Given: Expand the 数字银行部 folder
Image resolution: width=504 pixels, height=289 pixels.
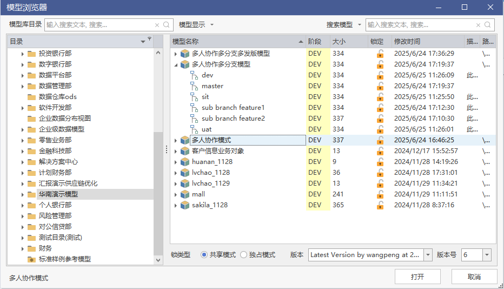Looking at the screenshot, I should pyautogui.click(x=23, y=65).
